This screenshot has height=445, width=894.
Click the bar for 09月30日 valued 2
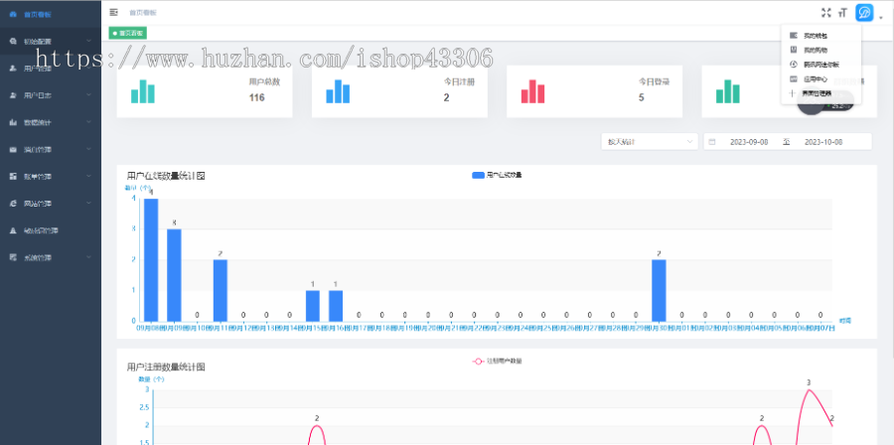coord(659,291)
